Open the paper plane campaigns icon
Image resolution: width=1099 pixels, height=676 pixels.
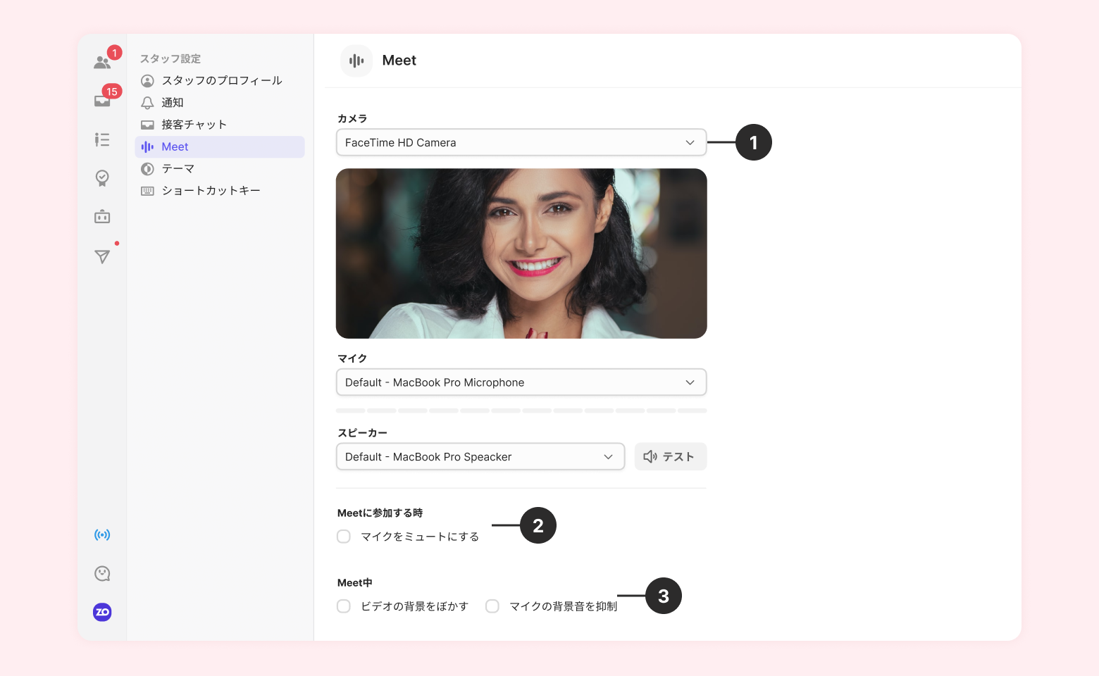102,256
